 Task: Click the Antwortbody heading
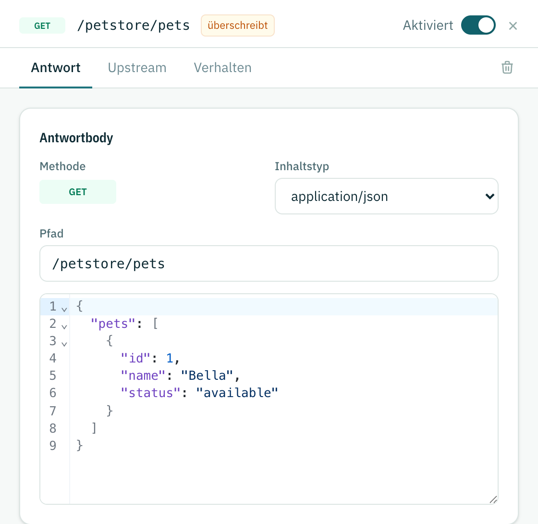point(76,137)
